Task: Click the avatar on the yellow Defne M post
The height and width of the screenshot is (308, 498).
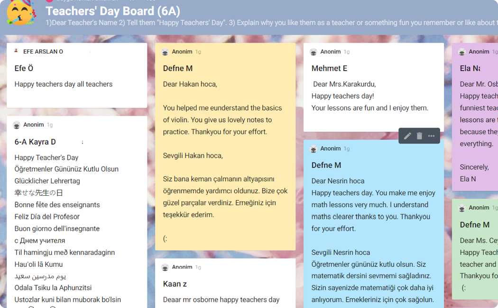Action: coord(165,52)
